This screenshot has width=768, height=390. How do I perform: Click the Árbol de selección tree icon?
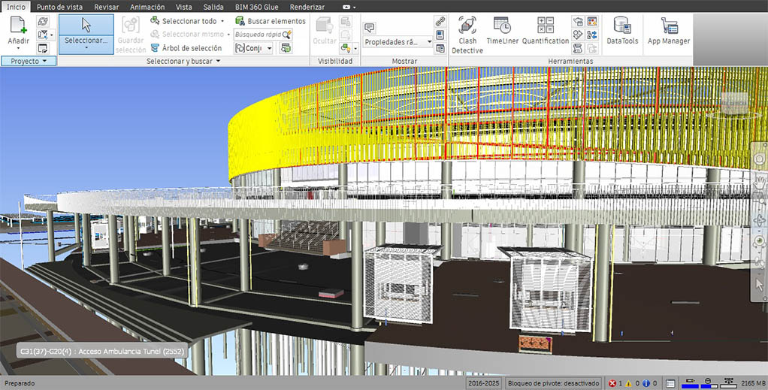click(x=156, y=48)
